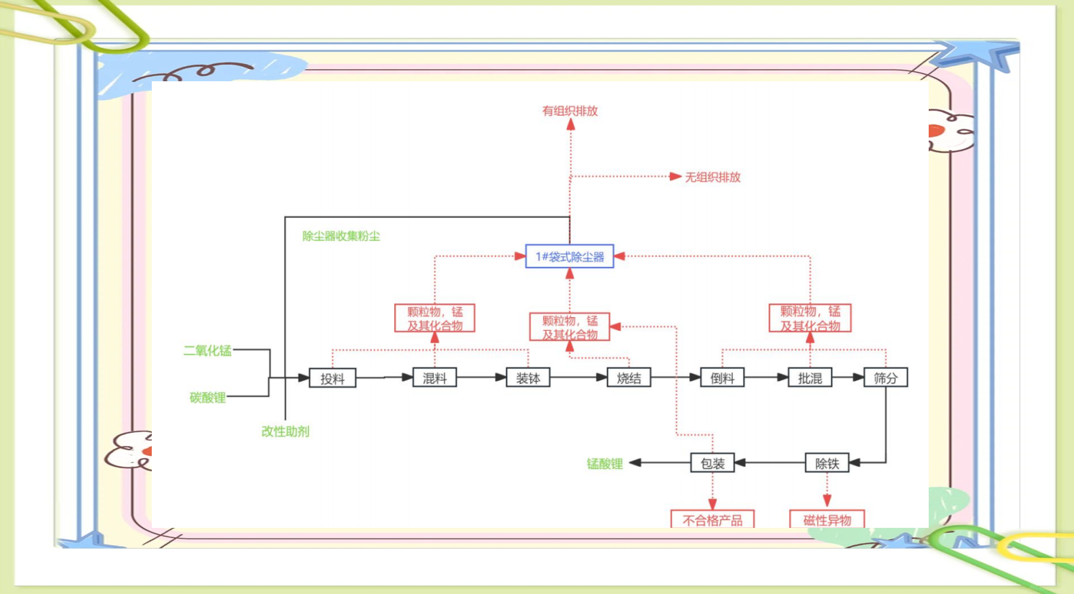Select the blue 1#袋式除尘器 box
1074x594 pixels.
pyautogui.click(x=569, y=257)
